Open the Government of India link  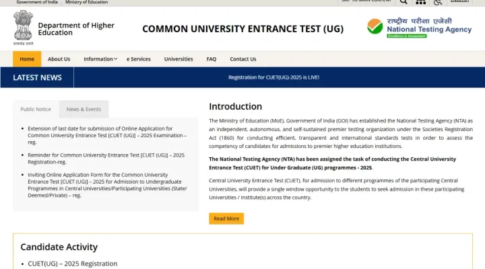(37, 2)
